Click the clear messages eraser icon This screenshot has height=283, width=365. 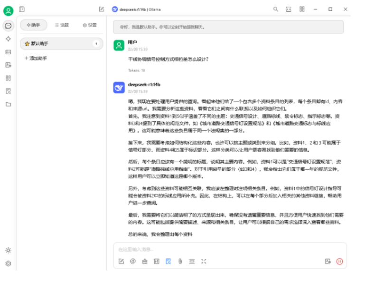point(145,261)
